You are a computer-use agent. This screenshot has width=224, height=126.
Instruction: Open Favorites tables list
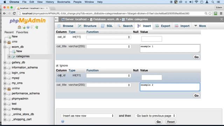(x=22, y=32)
